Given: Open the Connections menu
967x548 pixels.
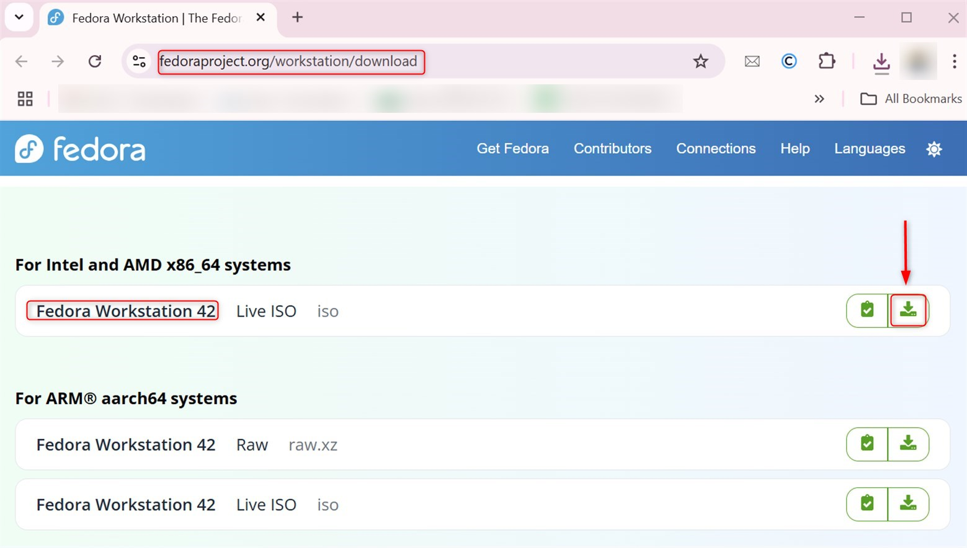Looking at the screenshot, I should [x=716, y=149].
